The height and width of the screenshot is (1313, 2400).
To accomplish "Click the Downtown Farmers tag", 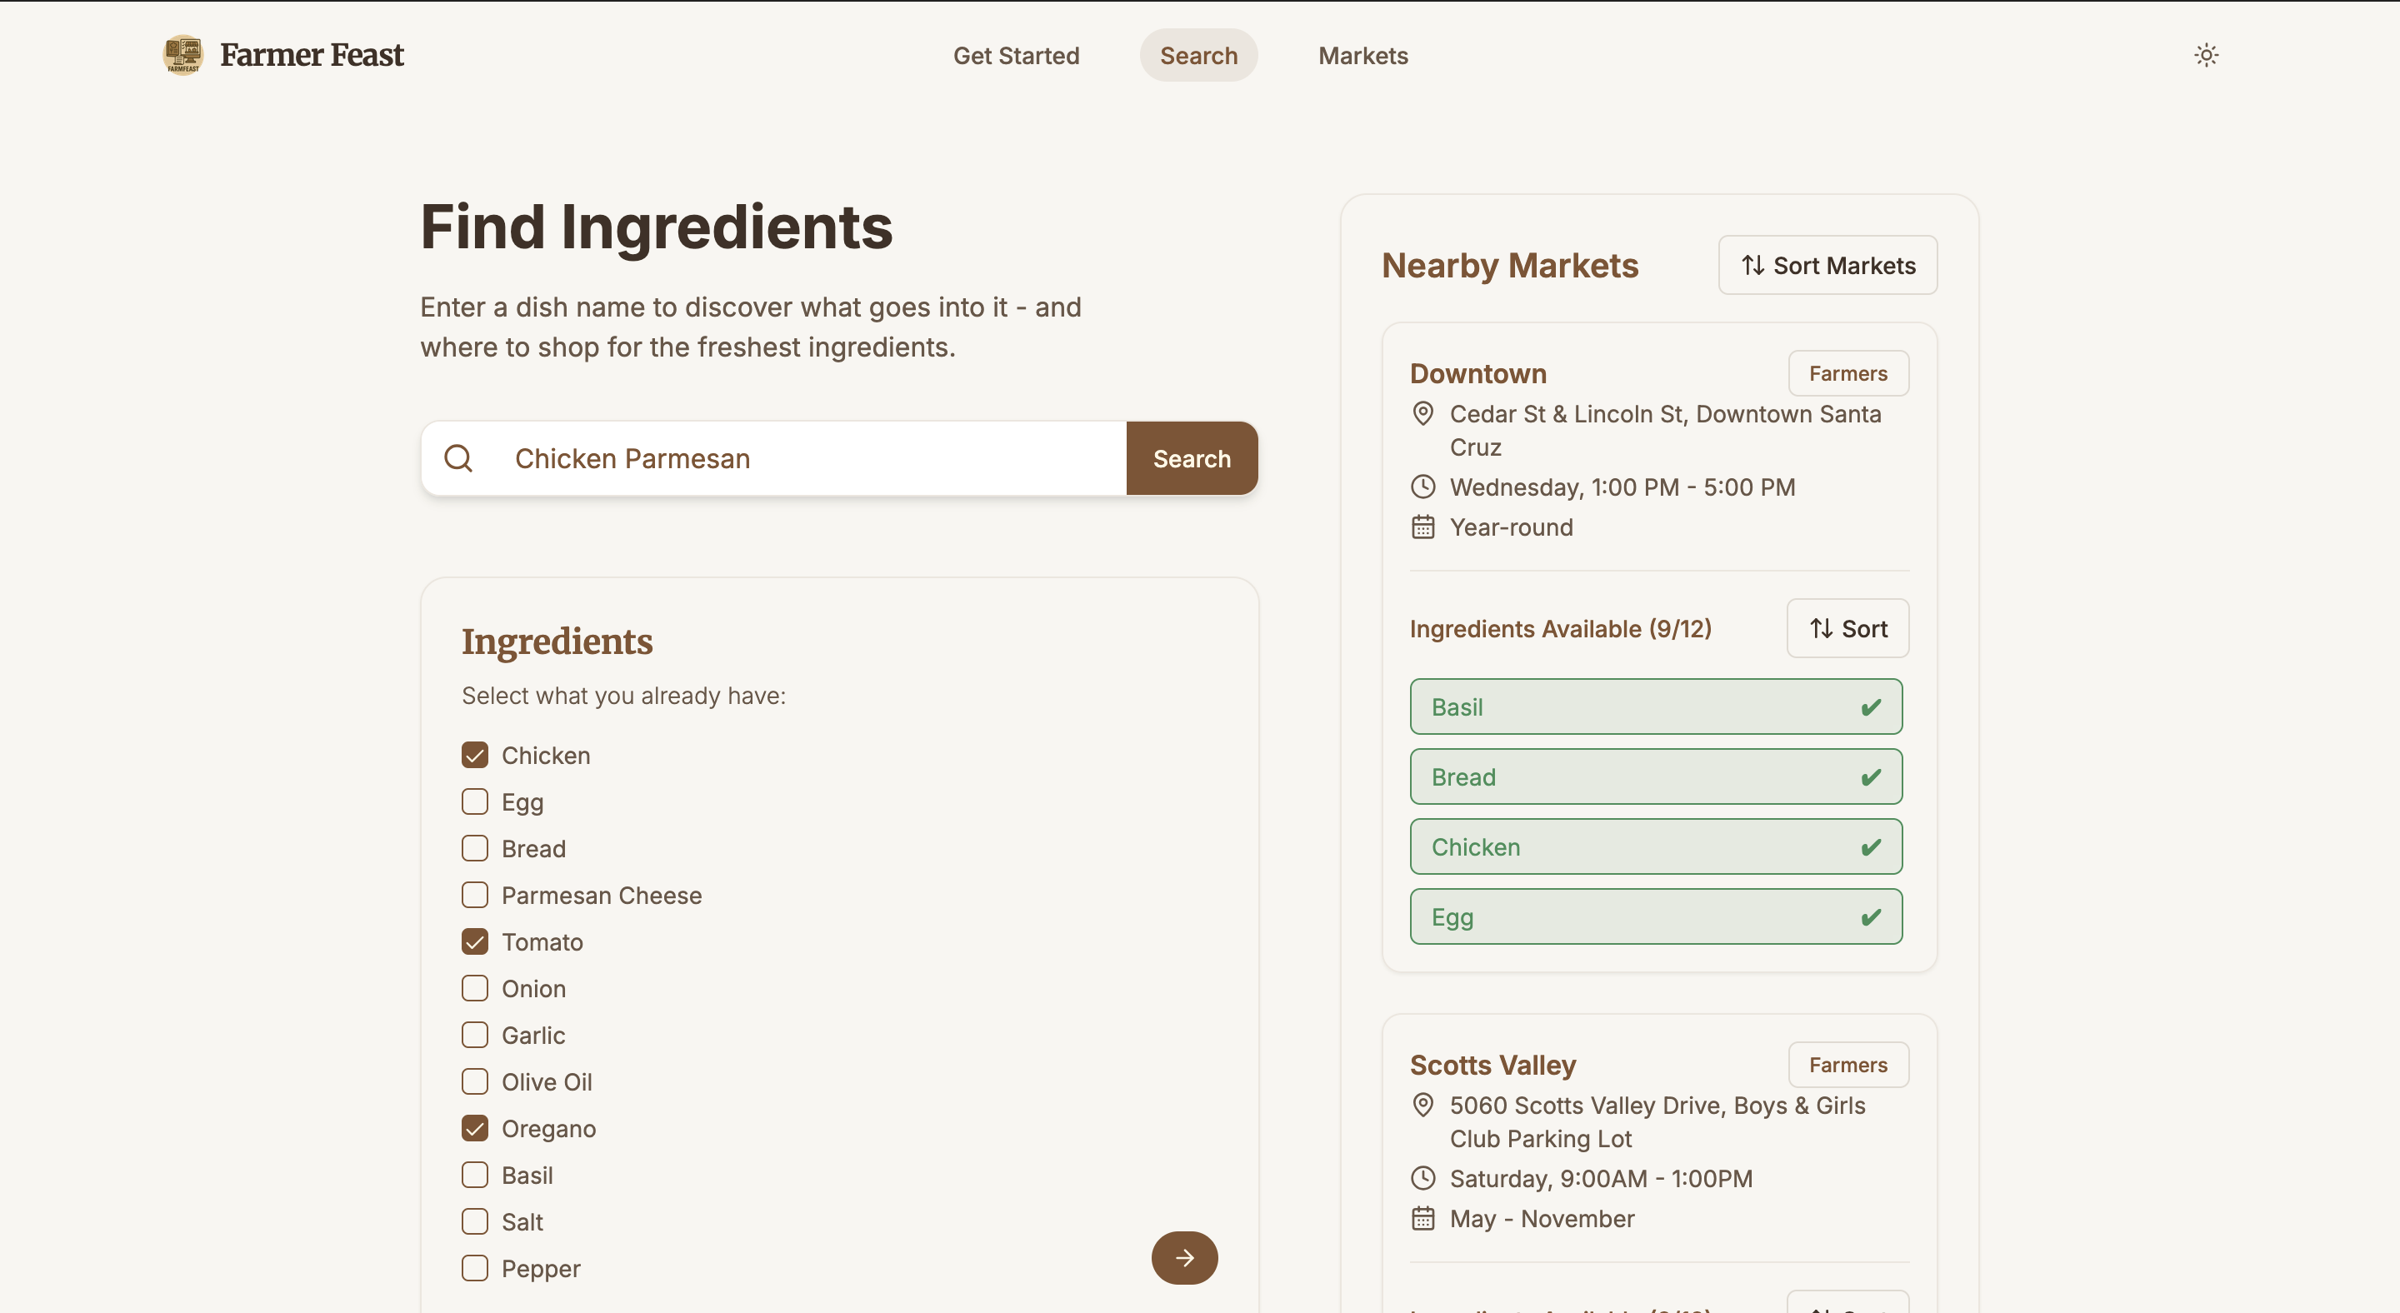I will (1847, 373).
